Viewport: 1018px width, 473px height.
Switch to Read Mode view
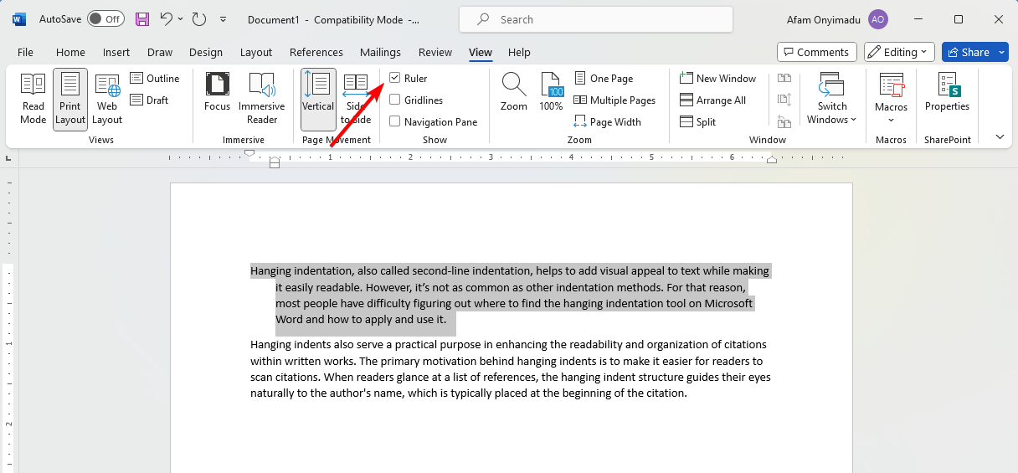point(33,98)
